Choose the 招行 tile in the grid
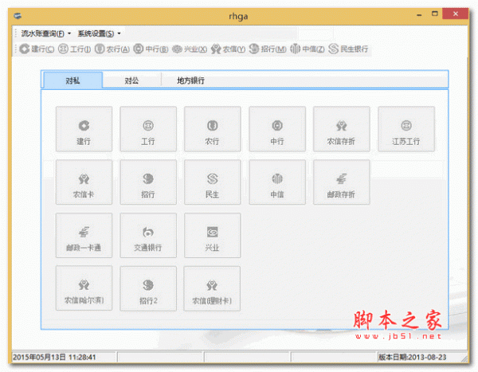Screen dimensions: 478x372 coord(148,182)
